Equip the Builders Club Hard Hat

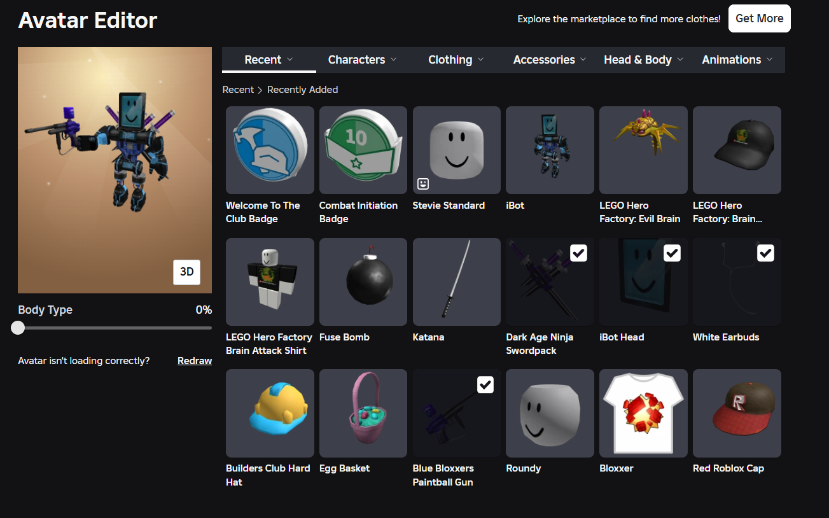click(x=270, y=413)
